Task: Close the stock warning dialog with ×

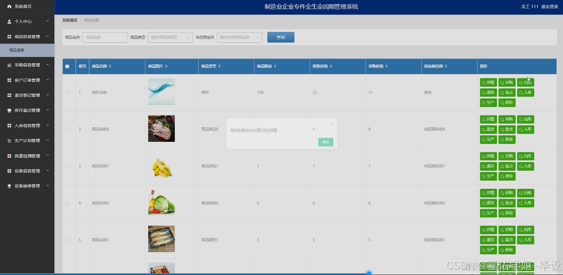Action: (331, 125)
